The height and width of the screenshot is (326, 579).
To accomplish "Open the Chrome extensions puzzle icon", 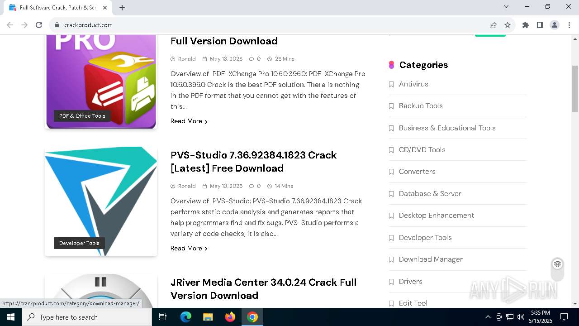I will (526, 25).
